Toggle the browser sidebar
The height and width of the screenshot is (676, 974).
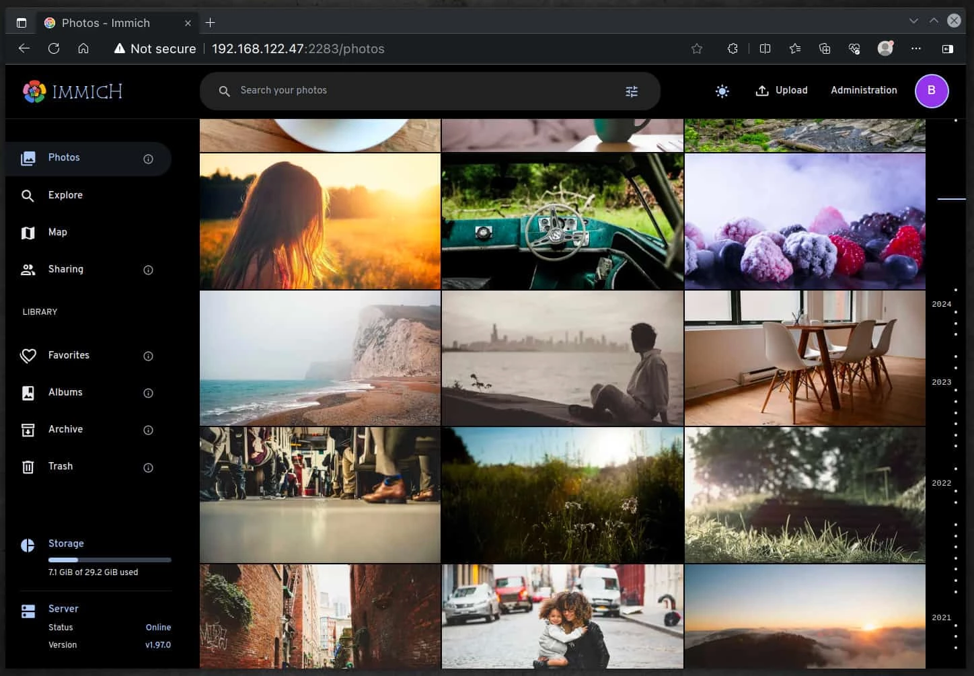pos(948,48)
